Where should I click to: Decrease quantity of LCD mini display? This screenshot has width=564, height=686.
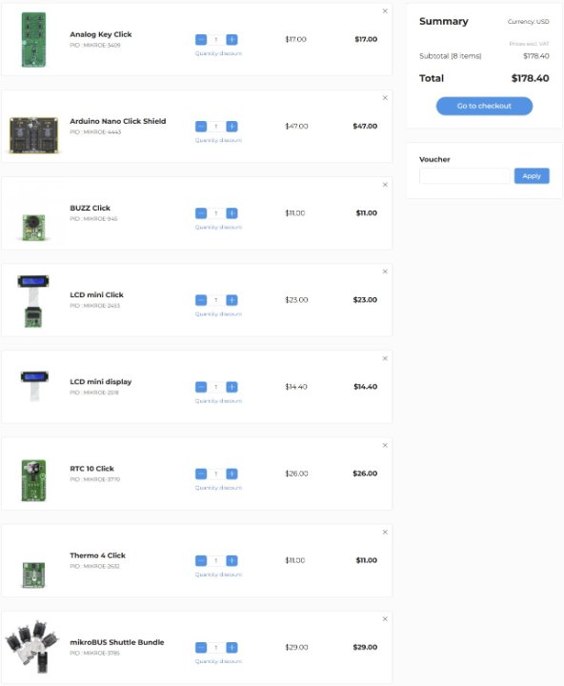pyautogui.click(x=201, y=387)
